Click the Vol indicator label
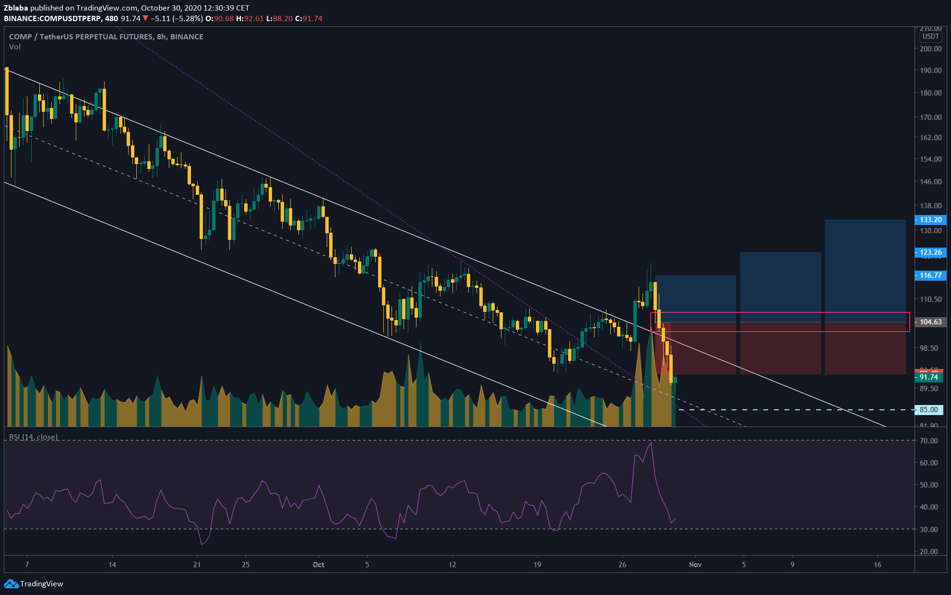 tap(15, 47)
